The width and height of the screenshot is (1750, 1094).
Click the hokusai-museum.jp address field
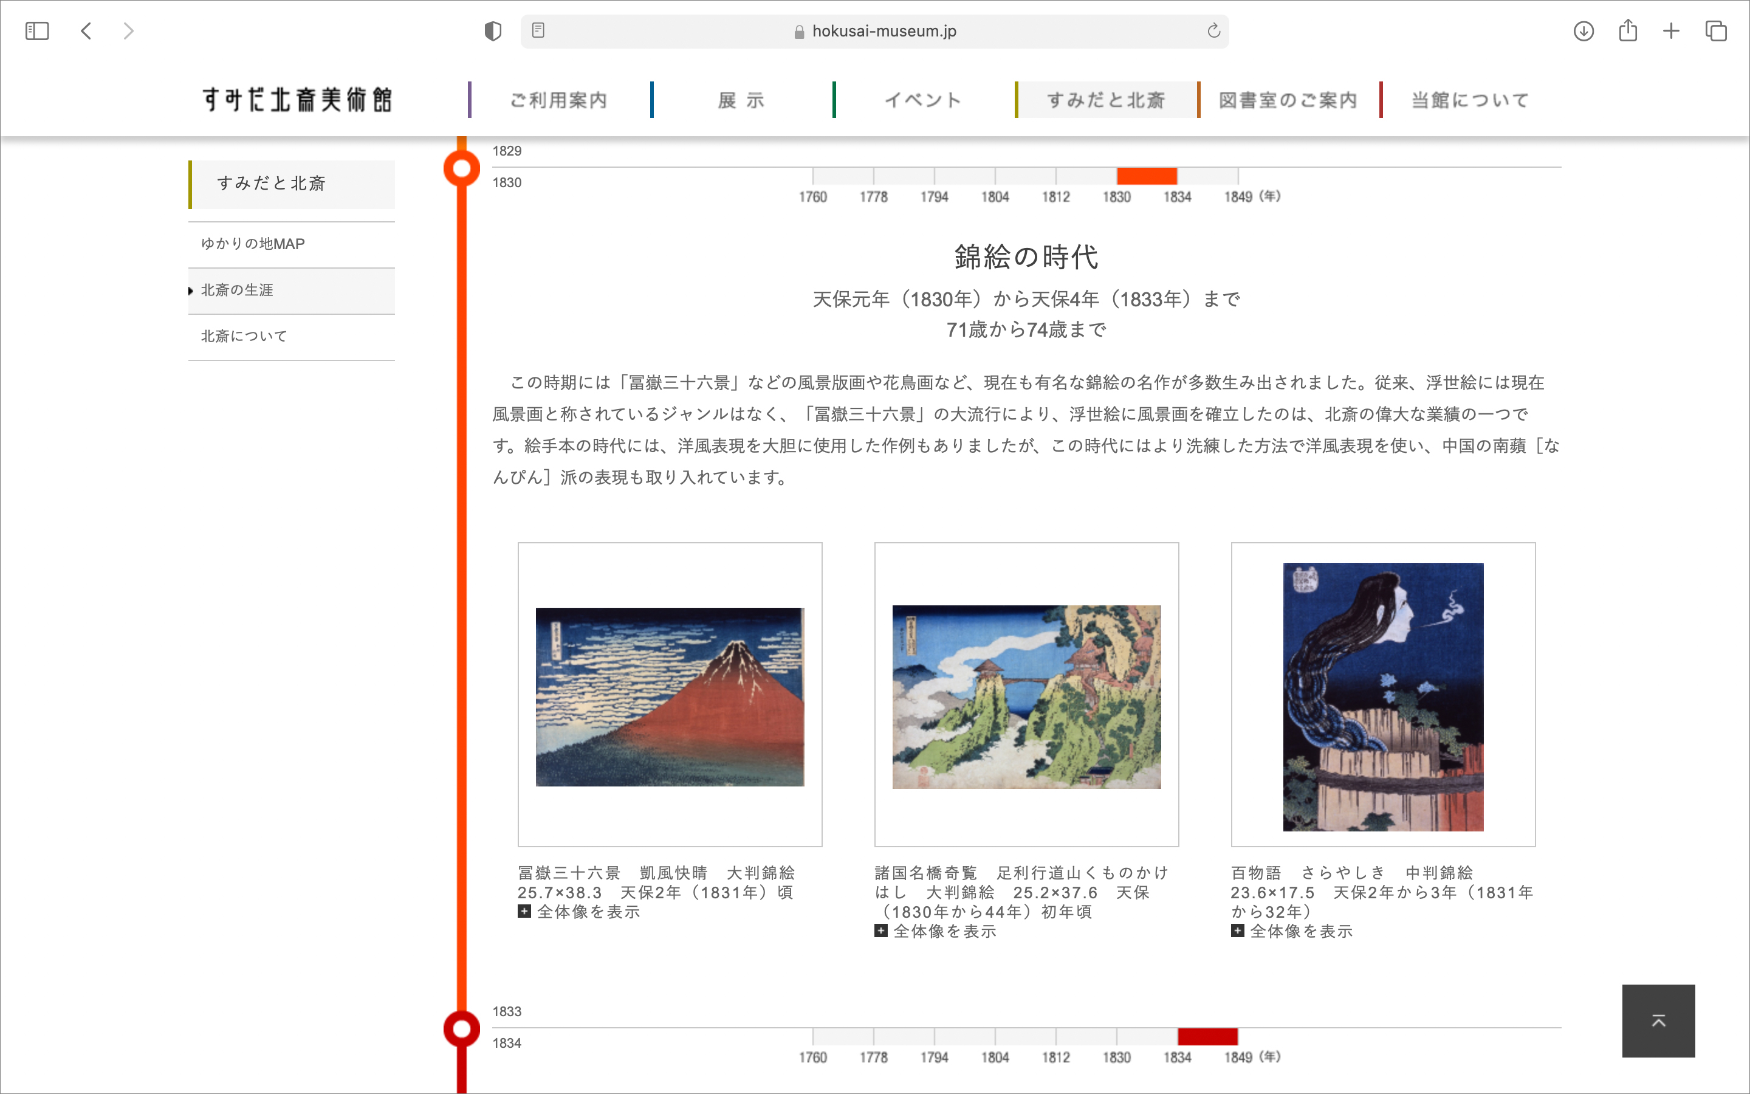[874, 31]
